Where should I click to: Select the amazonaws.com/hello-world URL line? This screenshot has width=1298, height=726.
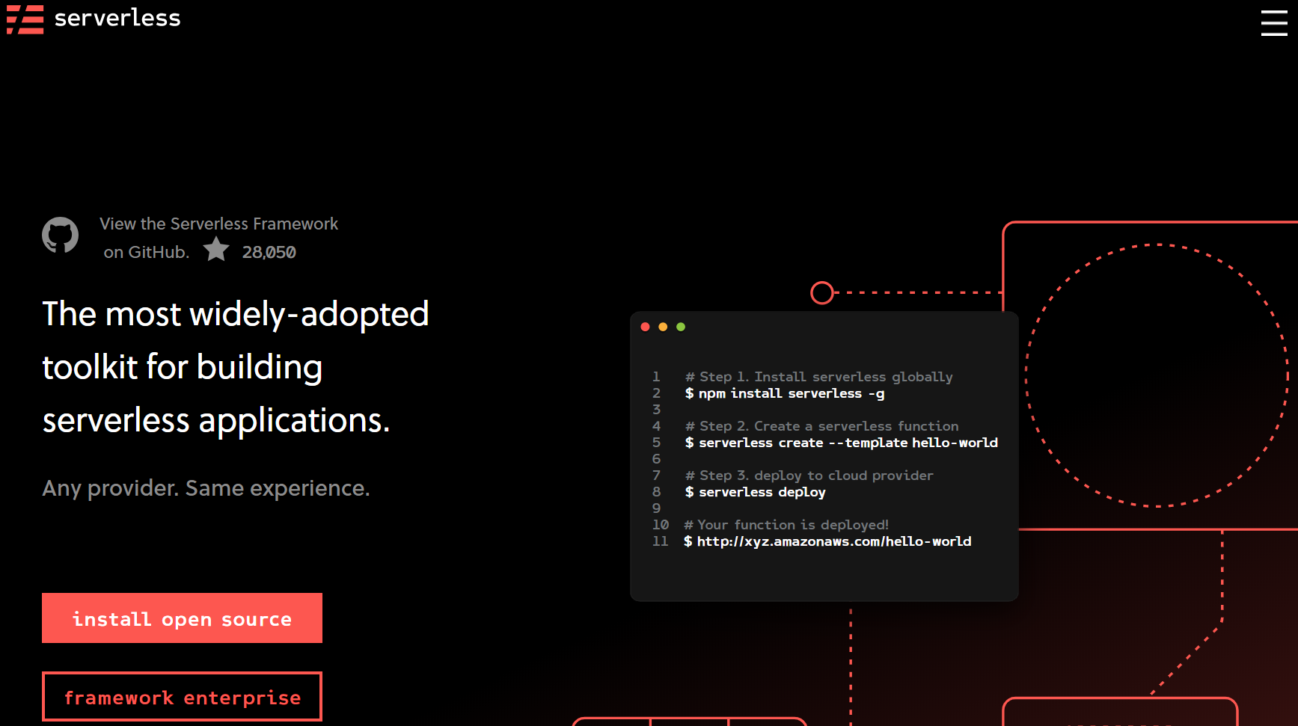click(x=827, y=541)
